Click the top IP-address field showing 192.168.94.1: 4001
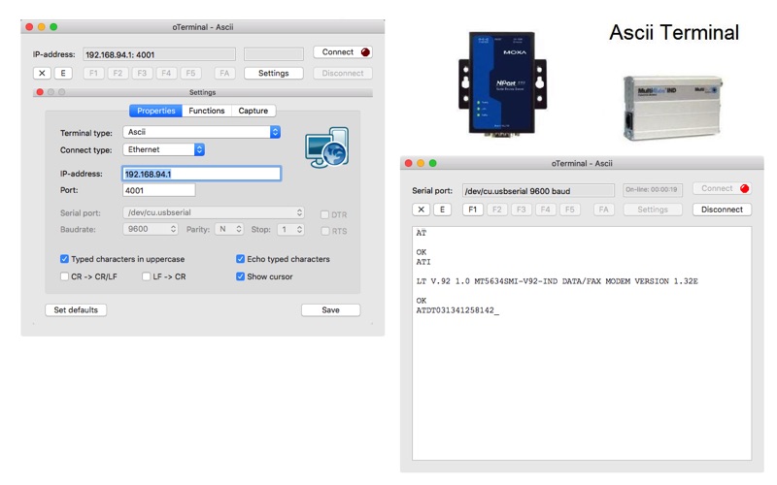 (159, 54)
